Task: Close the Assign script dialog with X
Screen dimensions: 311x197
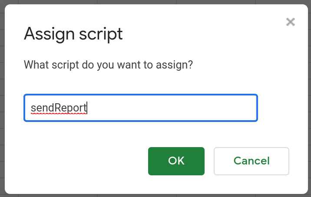Action: click(291, 22)
